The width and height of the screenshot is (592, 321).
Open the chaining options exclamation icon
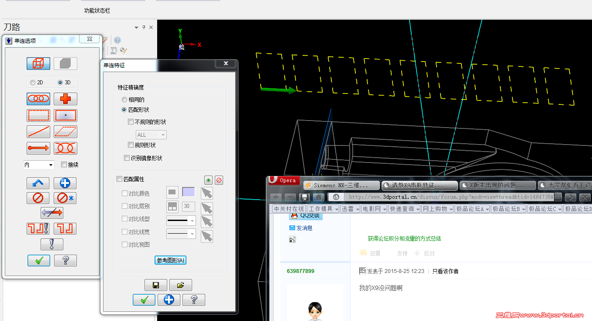click(52, 244)
